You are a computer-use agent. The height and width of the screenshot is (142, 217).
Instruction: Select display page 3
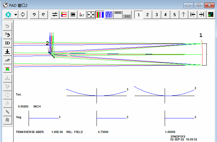coord(157,15)
